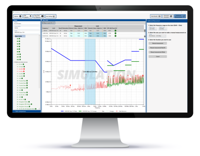Click the Edit Suspects icon button

27,16
